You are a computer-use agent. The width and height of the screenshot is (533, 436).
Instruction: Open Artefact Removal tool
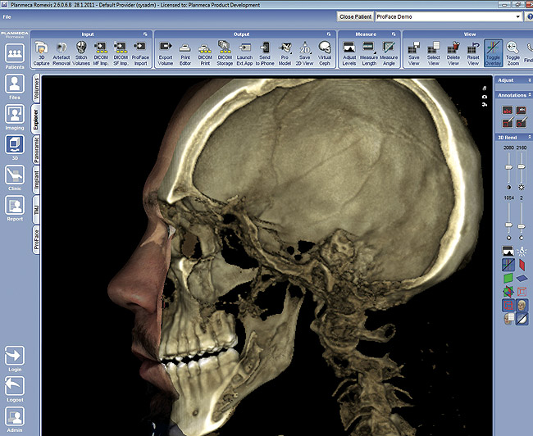(61, 53)
